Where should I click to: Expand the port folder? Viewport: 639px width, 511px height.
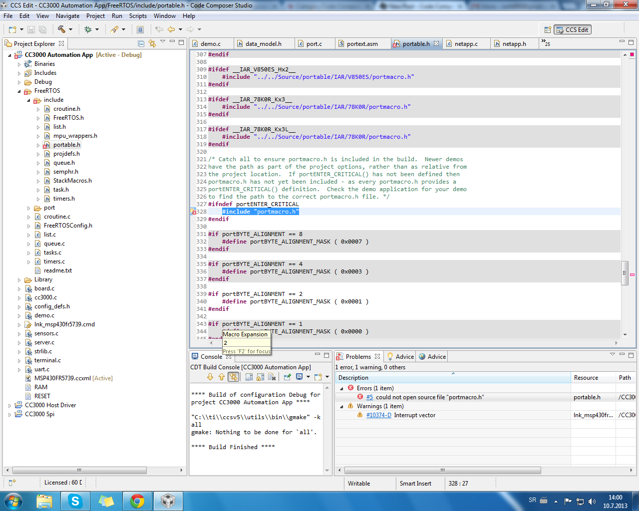[x=28, y=208]
